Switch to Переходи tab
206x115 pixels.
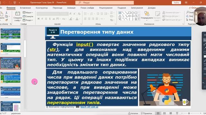[57, 8]
